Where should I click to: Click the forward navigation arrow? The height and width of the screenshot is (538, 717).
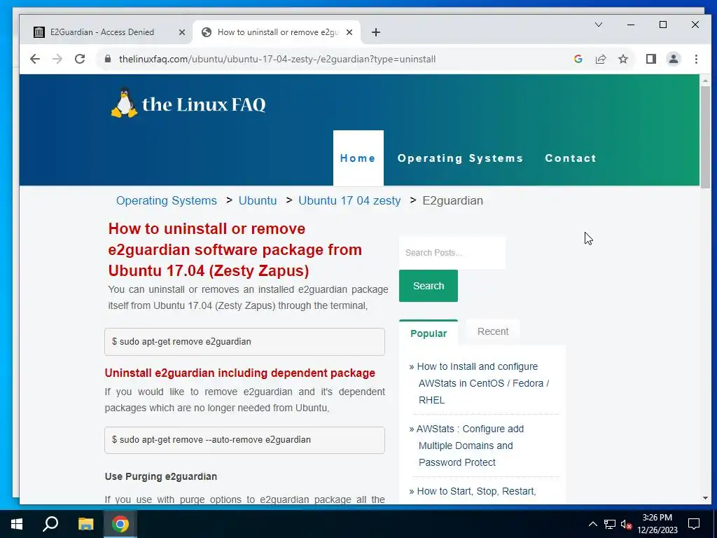(x=57, y=59)
